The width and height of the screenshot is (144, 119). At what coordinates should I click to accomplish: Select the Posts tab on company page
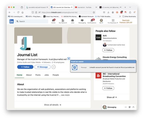[38, 75]
